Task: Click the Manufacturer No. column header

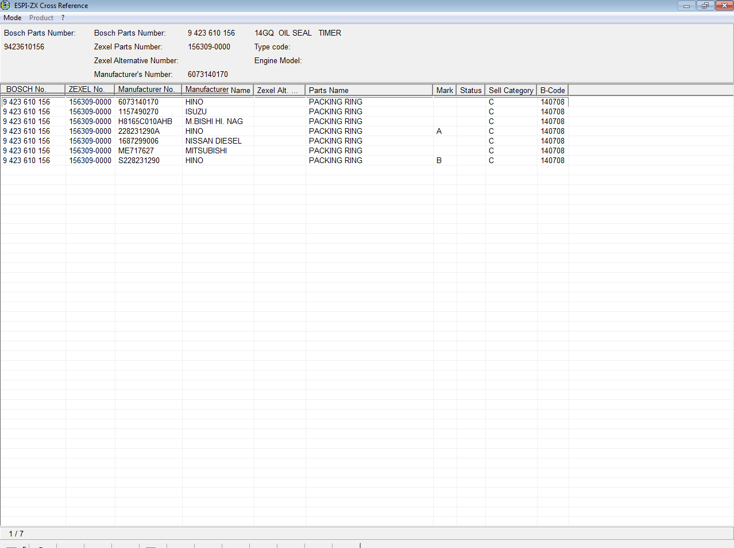Action: tap(148, 90)
